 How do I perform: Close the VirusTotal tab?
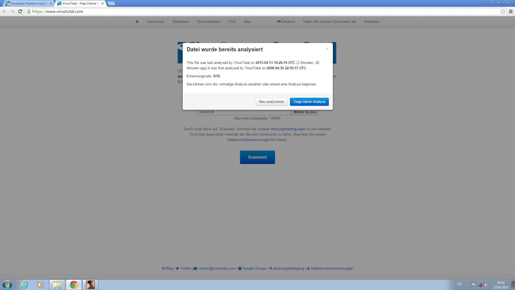102,3
